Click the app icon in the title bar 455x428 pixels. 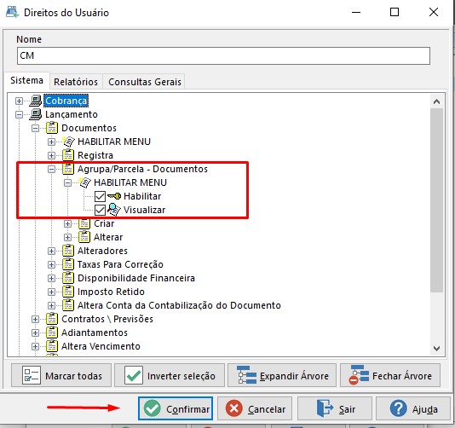(x=12, y=12)
